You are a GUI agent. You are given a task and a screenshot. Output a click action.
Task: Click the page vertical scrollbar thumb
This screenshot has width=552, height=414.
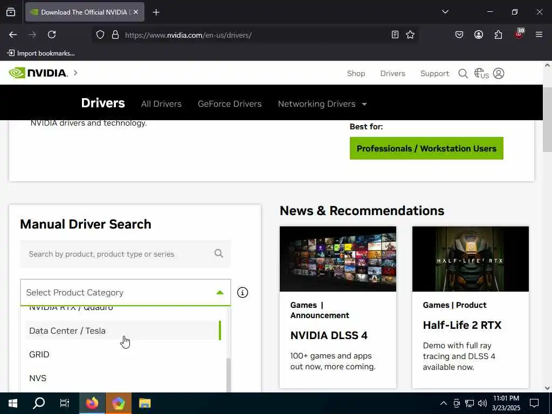(547, 120)
